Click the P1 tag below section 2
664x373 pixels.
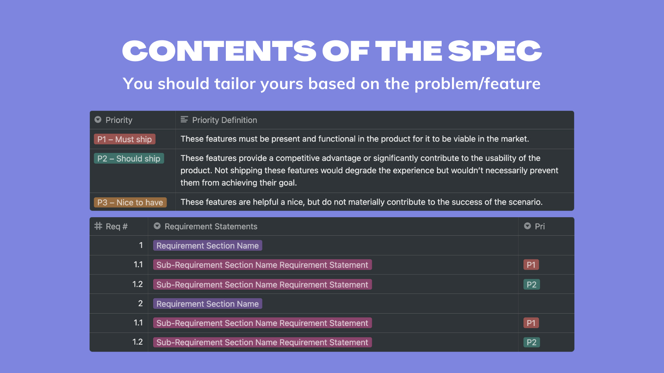531,323
